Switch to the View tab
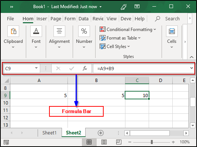This screenshot has height=147, width=197. 111,19
